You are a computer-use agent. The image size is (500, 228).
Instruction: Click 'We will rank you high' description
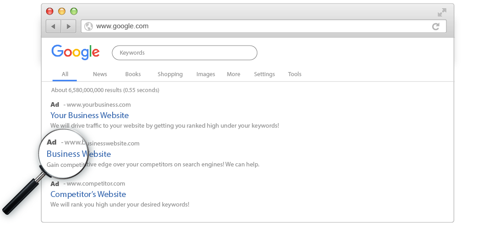point(120,205)
